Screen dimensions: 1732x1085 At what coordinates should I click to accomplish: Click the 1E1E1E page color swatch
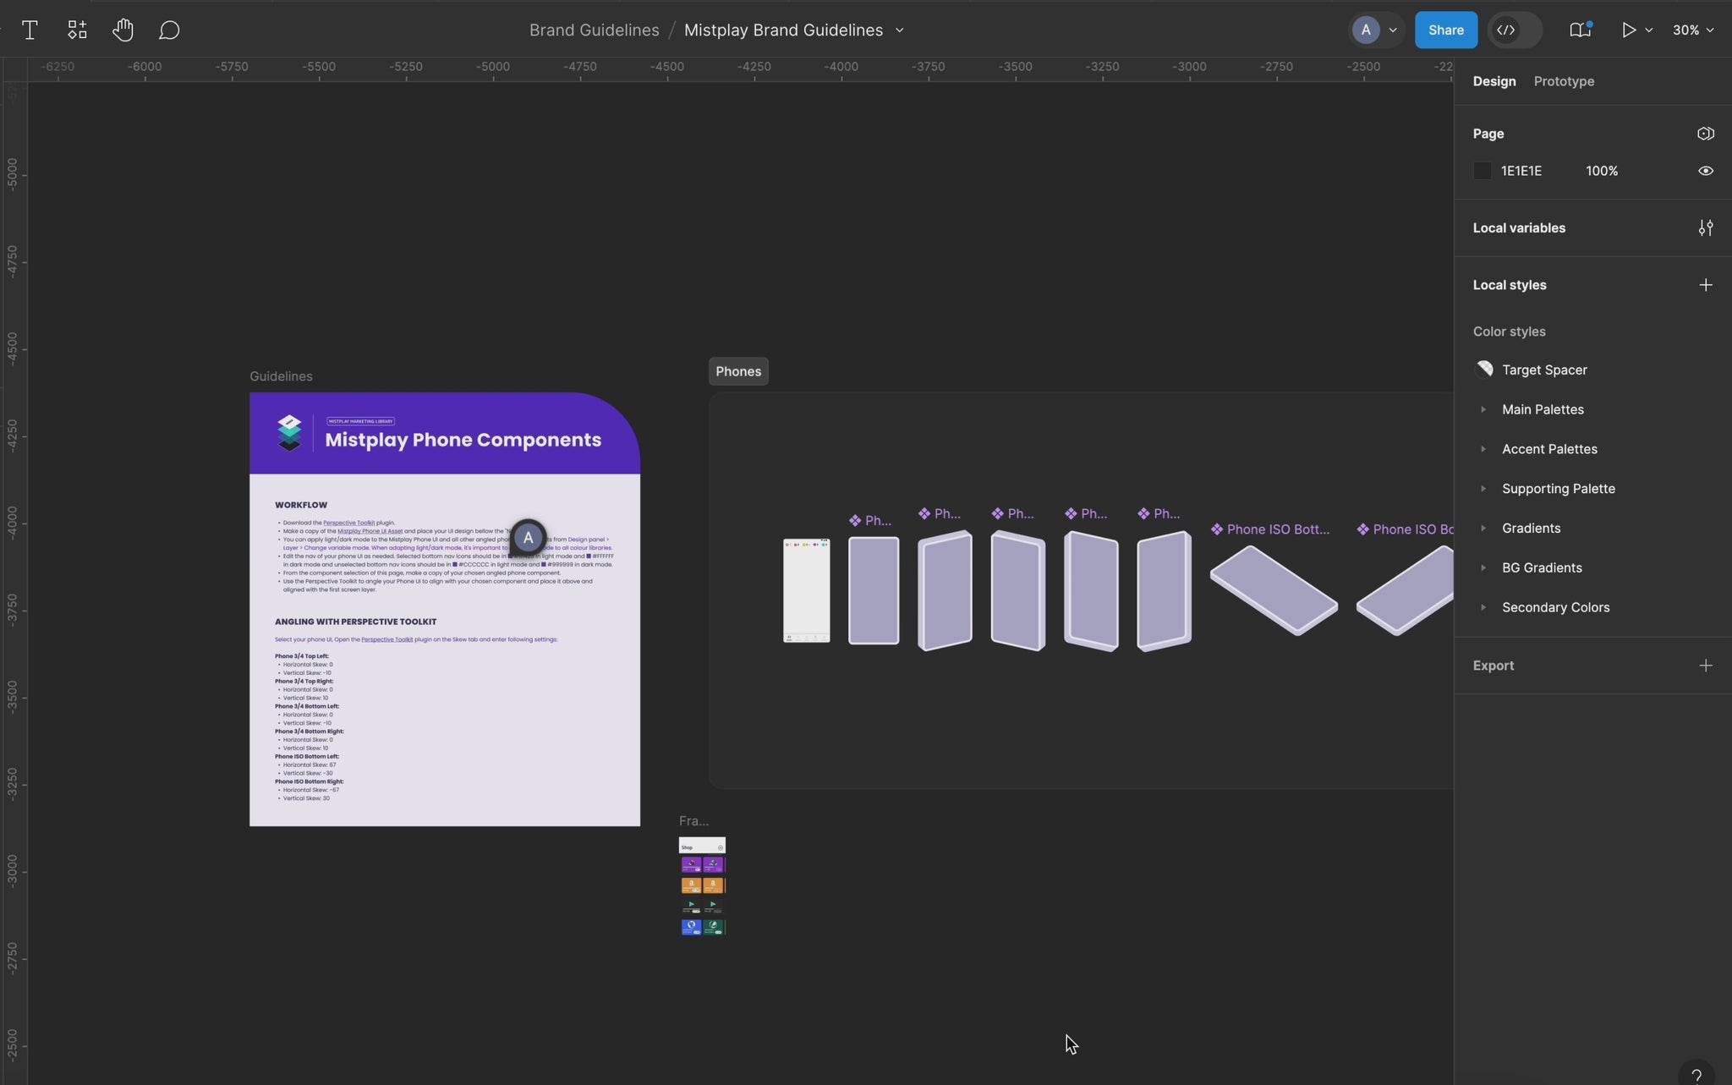point(1482,171)
